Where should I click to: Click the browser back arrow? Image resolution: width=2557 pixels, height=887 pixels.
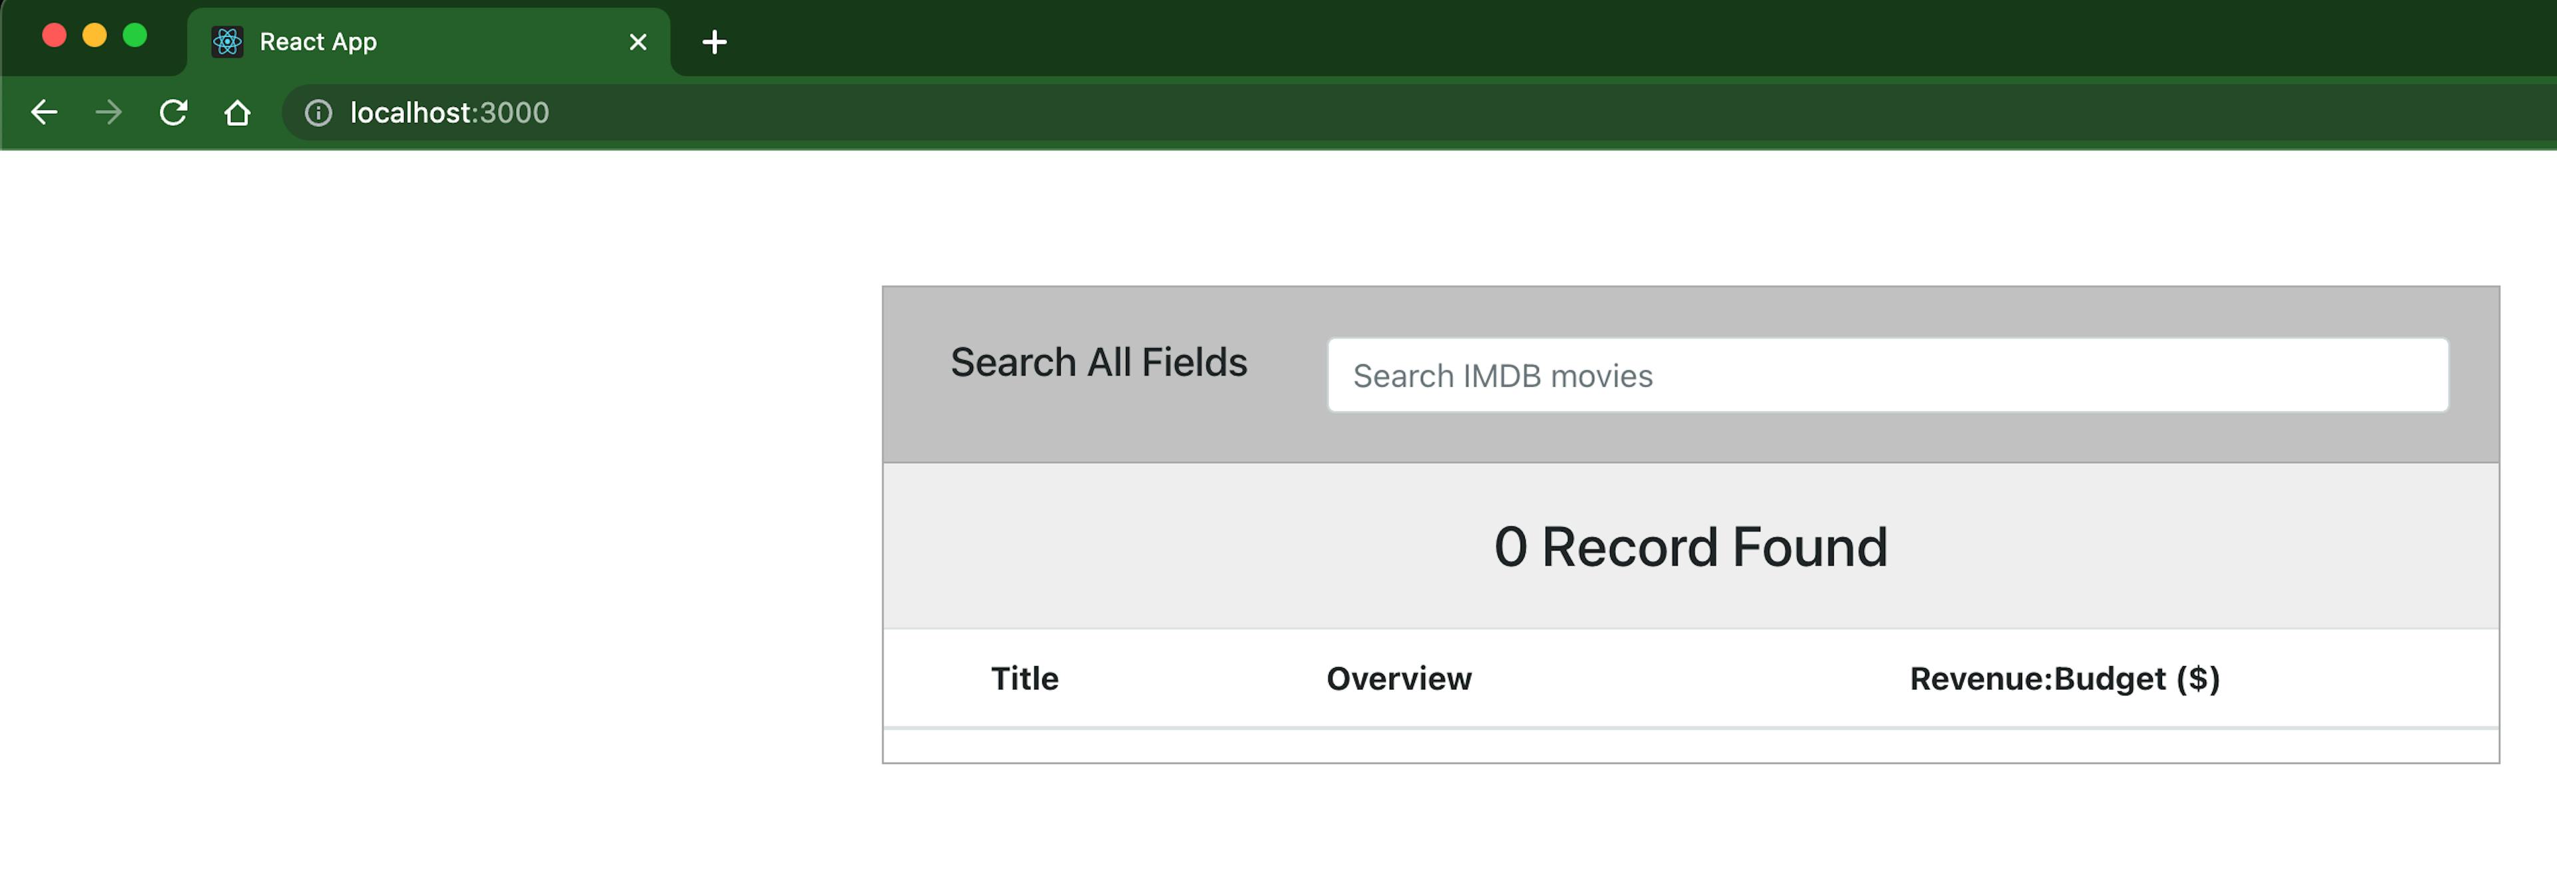pyautogui.click(x=44, y=112)
